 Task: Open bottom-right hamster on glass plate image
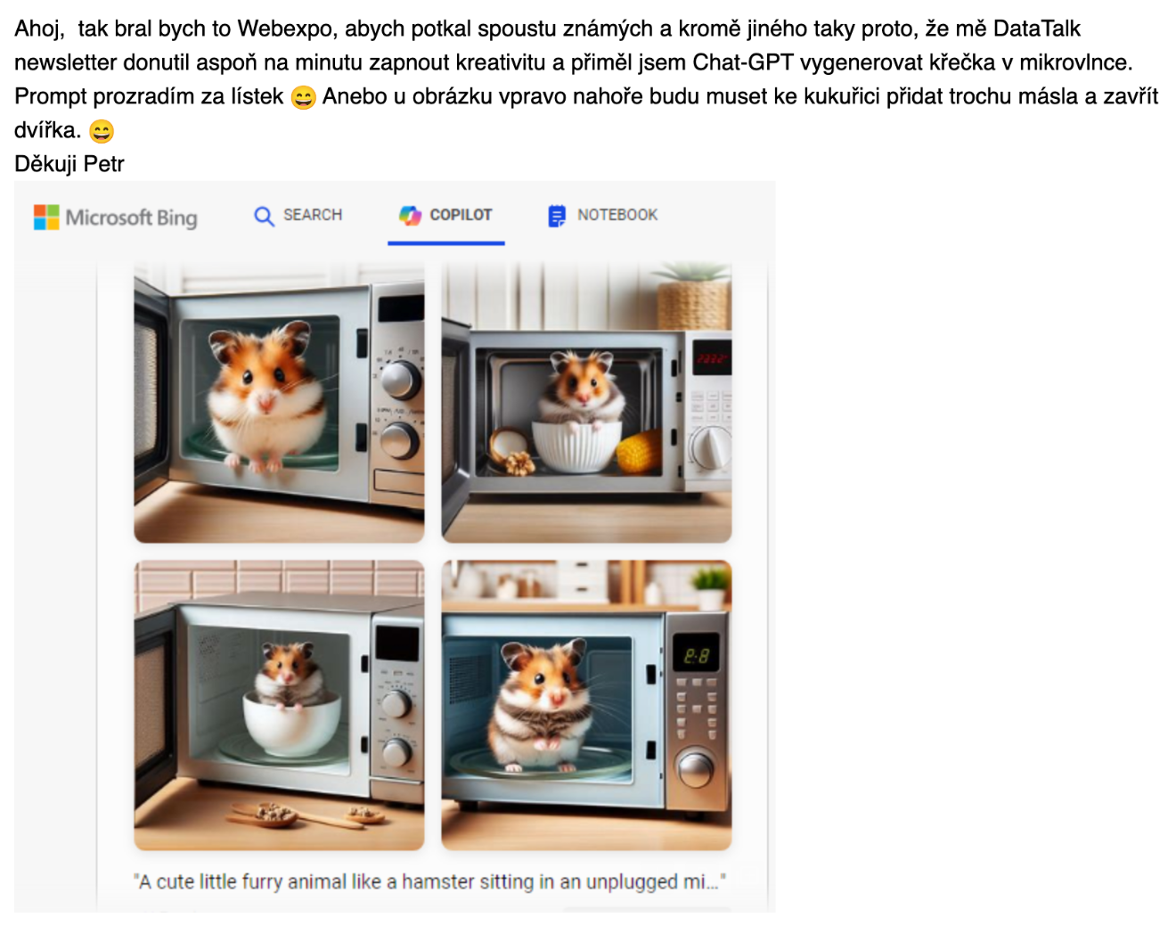pos(586,705)
